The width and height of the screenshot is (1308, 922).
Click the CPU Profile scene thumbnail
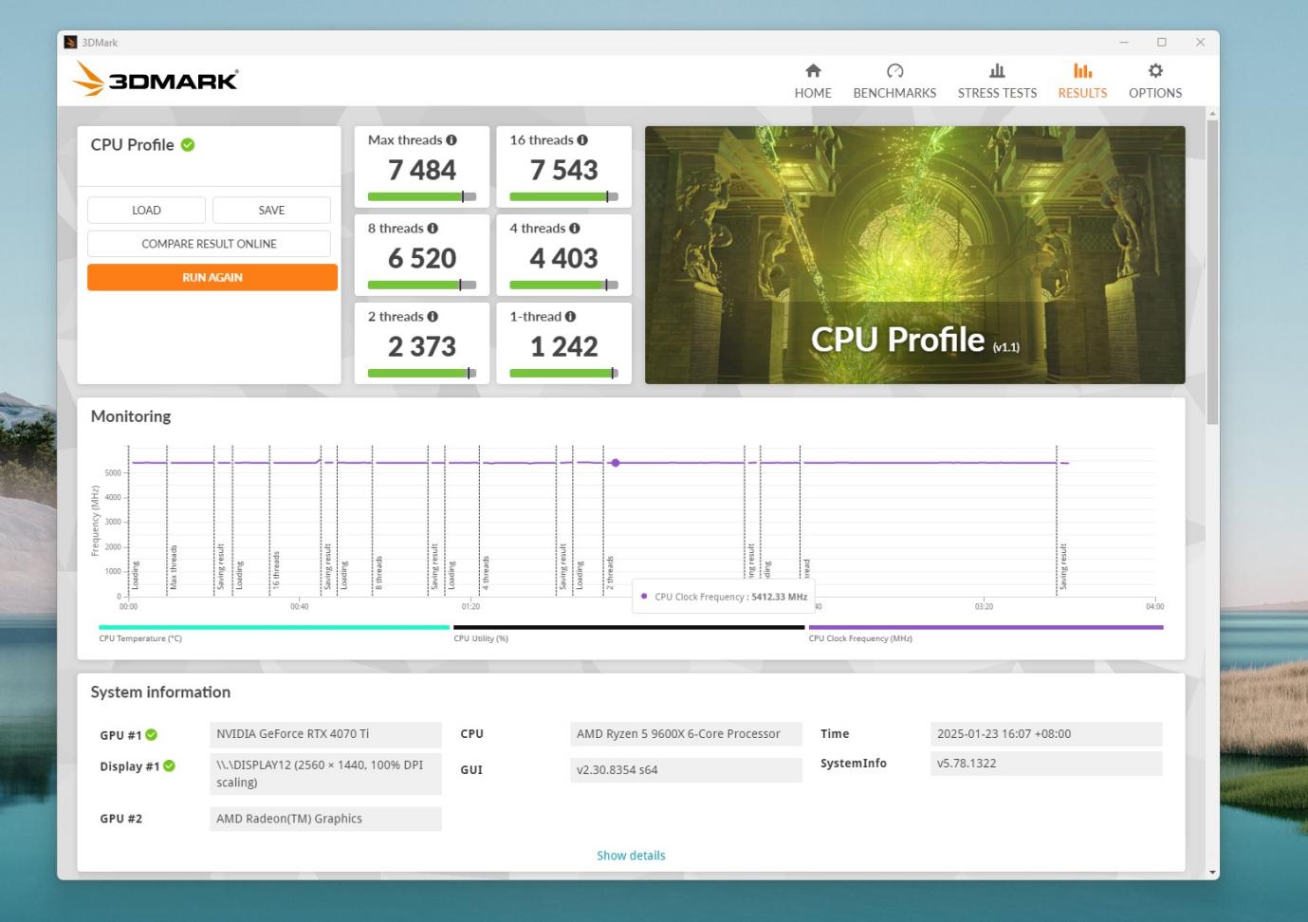click(914, 255)
